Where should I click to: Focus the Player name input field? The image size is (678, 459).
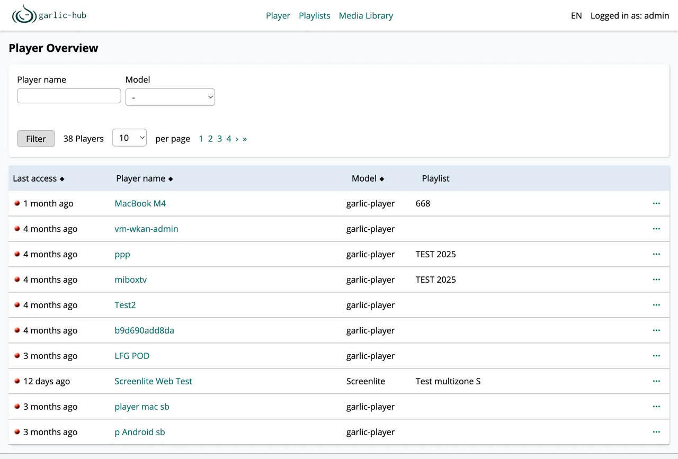click(69, 96)
